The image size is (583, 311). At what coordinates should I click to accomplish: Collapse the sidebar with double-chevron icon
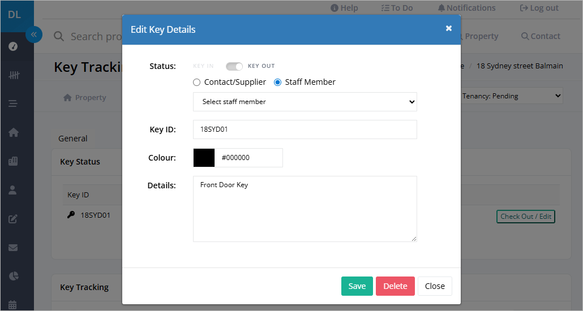click(x=34, y=34)
